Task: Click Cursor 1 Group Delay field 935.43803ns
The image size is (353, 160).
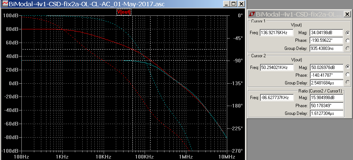Action: click(326, 48)
